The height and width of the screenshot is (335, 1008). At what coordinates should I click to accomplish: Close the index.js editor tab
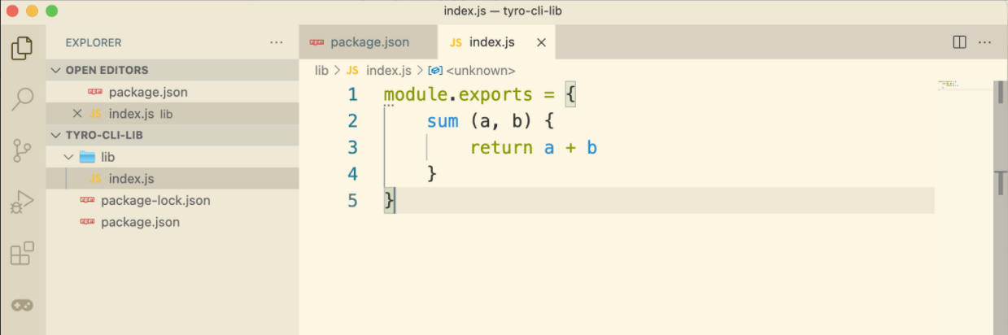[541, 42]
